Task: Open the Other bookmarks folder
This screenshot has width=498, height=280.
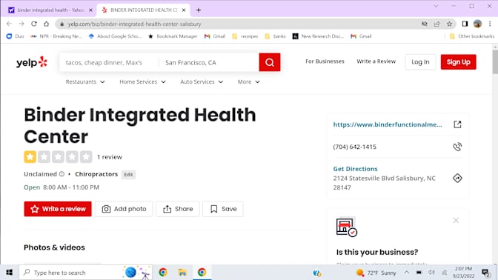Action: click(472, 36)
